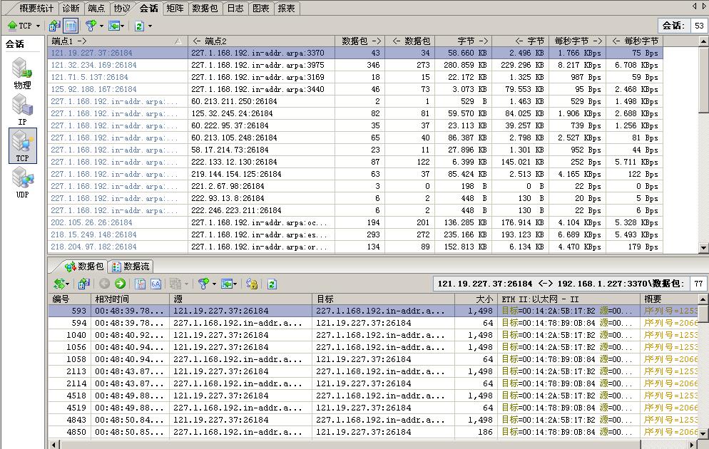Click the 6A decode icon in packet toolbar
The image size is (709, 449).
[155, 284]
